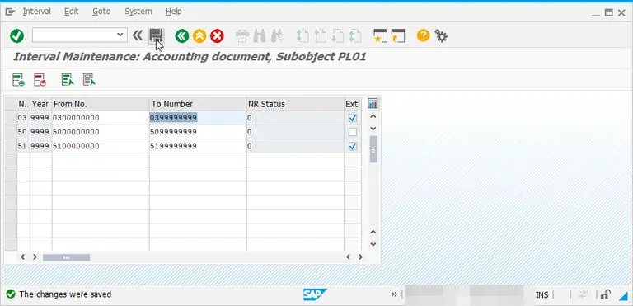Click the yellow Exit icon
Image resolution: width=633 pixels, height=306 pixels.
point(199,36)
